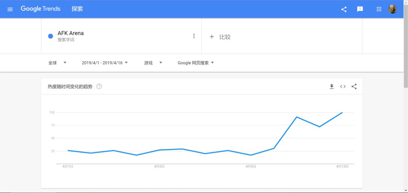Click the 4月13日 axis label

pos(342,167)
